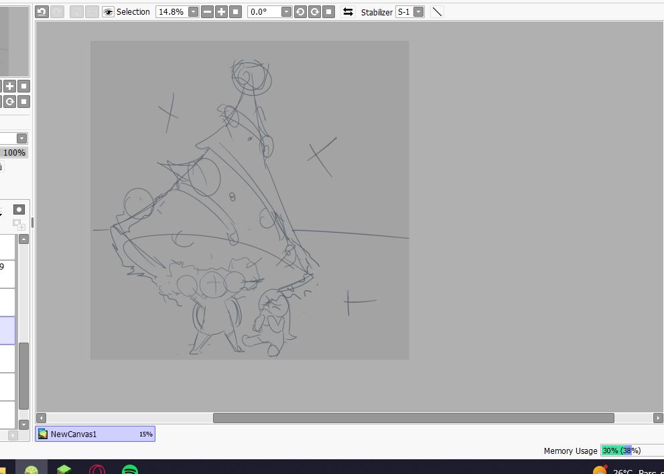The height and width of the screenshot is (474, 664).
Task: Click on the sketch canvas
Action: click(250, 200)
